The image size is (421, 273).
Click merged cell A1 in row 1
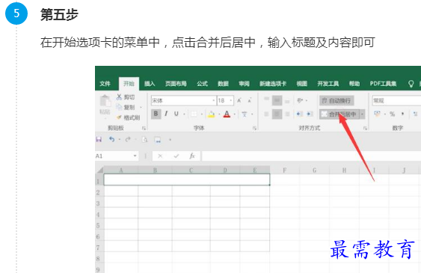[187, 180]
